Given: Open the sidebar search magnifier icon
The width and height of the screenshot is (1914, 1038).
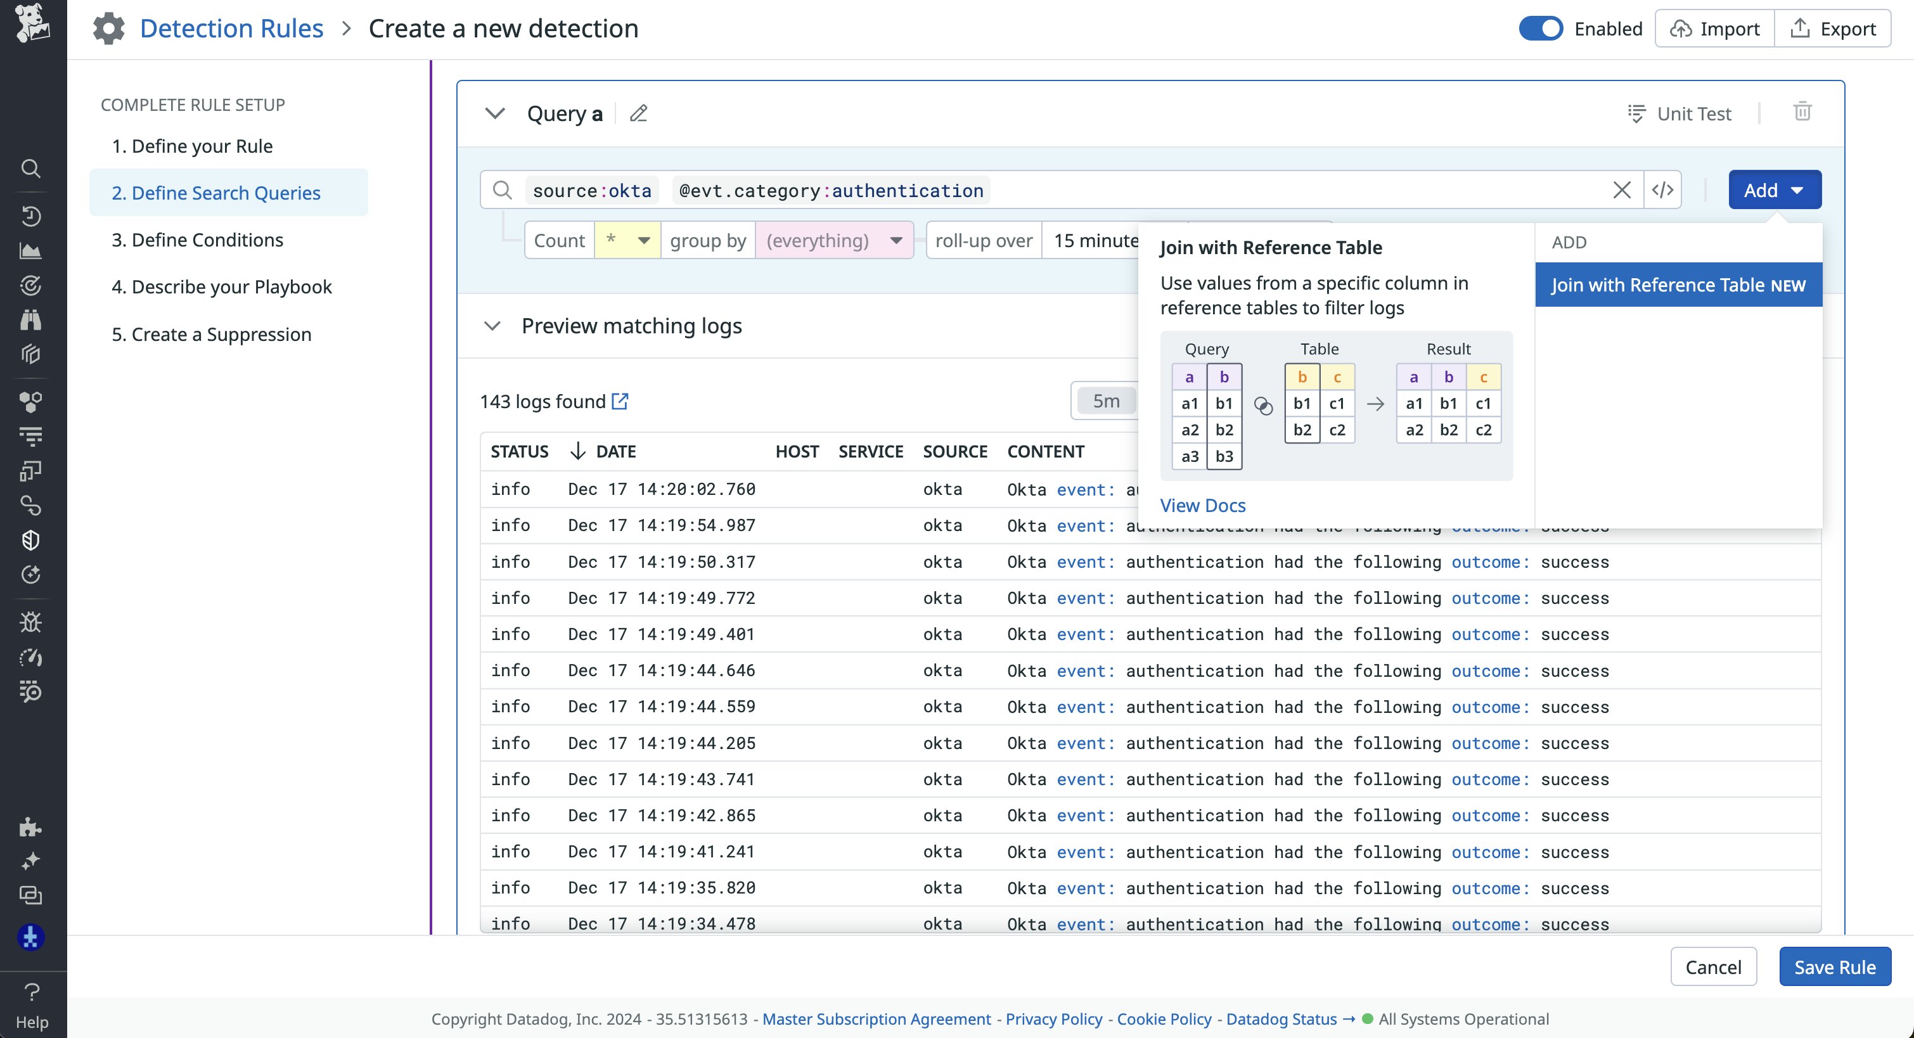Looking at the screenshot, I should pyautogui.click(x=31, y=169).
